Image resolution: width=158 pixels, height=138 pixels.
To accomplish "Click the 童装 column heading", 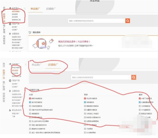I will coord(141,94).
